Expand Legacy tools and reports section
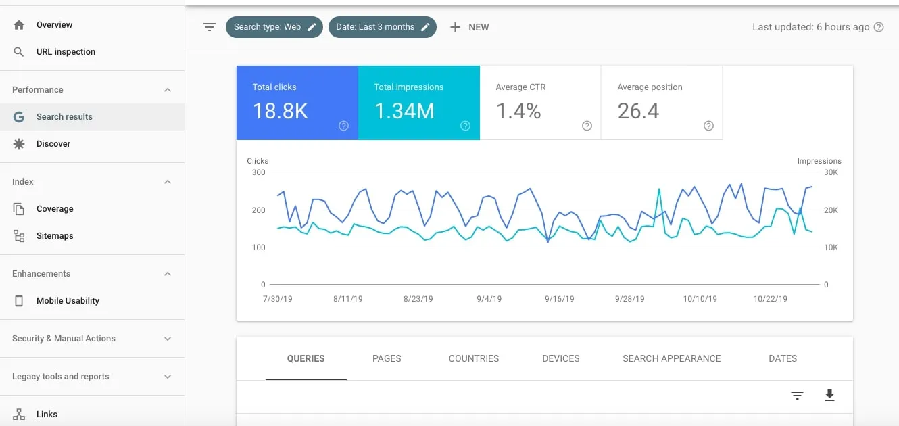Image resolution: width=899 pixels, height=426 pixels. (168, 377)
